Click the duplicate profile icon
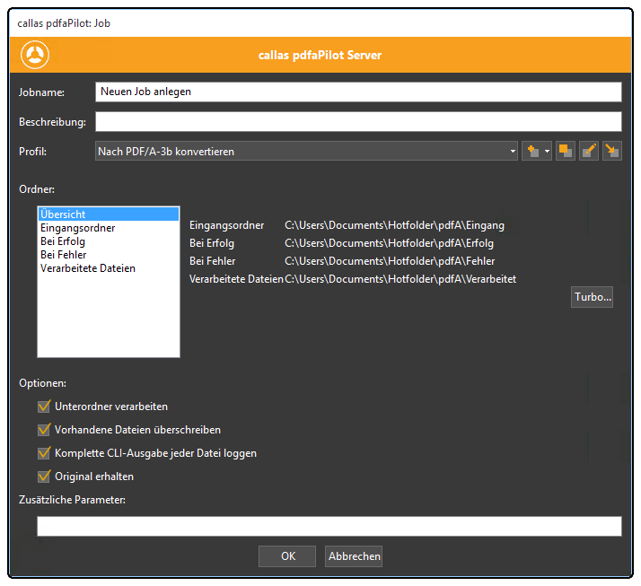 (566, 151)
